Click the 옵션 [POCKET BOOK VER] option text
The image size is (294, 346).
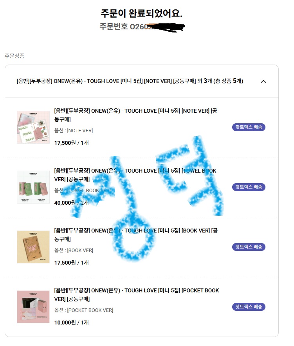(x=84, y=310)
